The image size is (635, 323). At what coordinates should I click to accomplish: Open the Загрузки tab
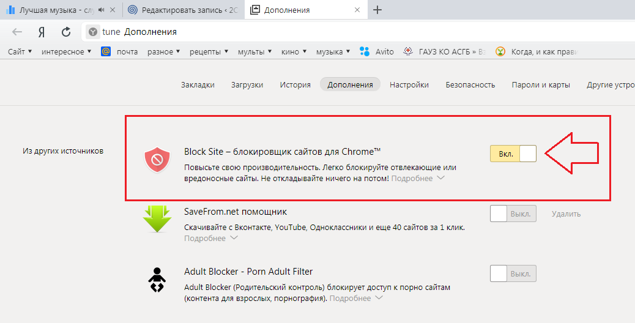pos(247,85)
